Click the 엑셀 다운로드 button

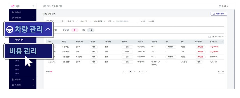click(219, 14)
